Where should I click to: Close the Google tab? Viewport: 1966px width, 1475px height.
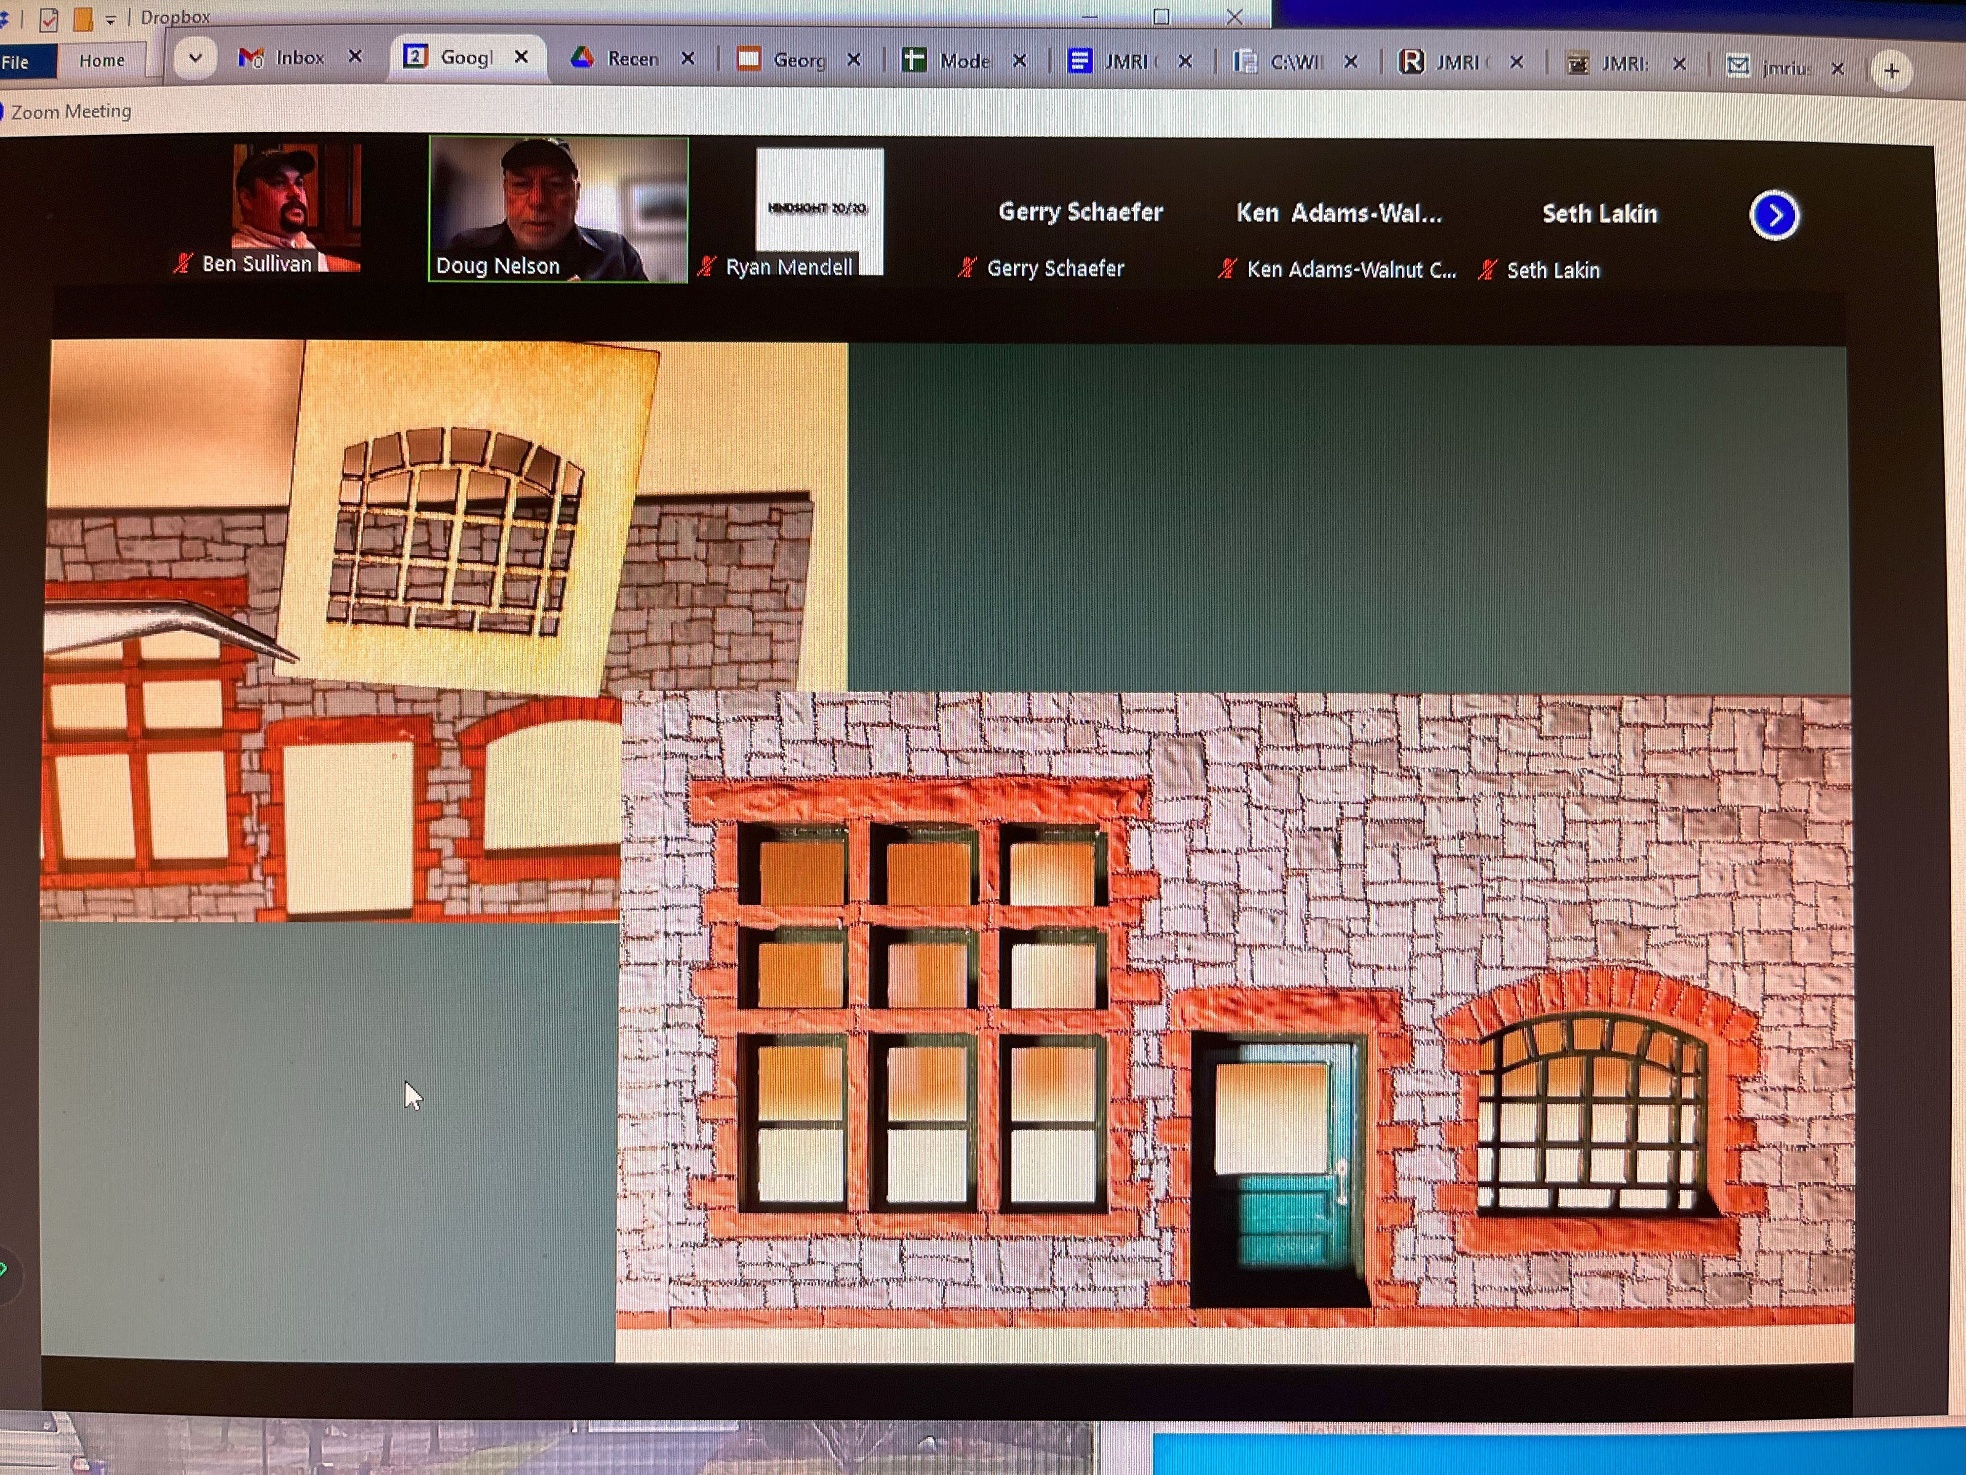click(x=522, y=57)
